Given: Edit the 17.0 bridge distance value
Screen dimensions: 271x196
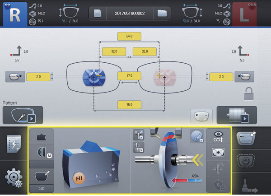Looking at the screenshot, I should pyautogui.click(x=130, y=76).
